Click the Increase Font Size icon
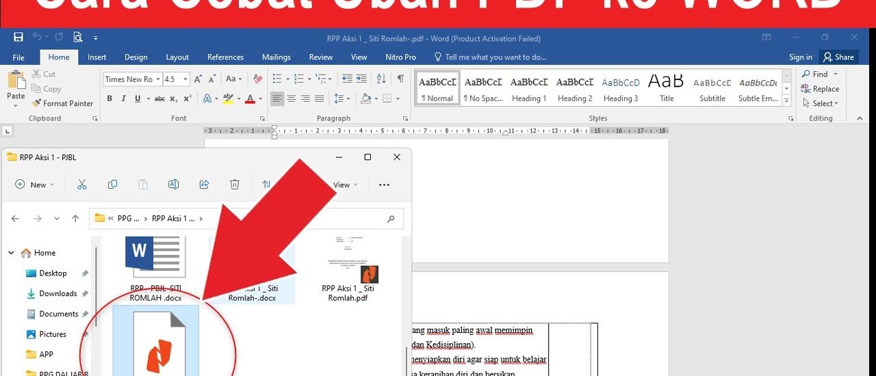Image resolution: width=876 pixels, height=376 pixels. pos(198,79)
